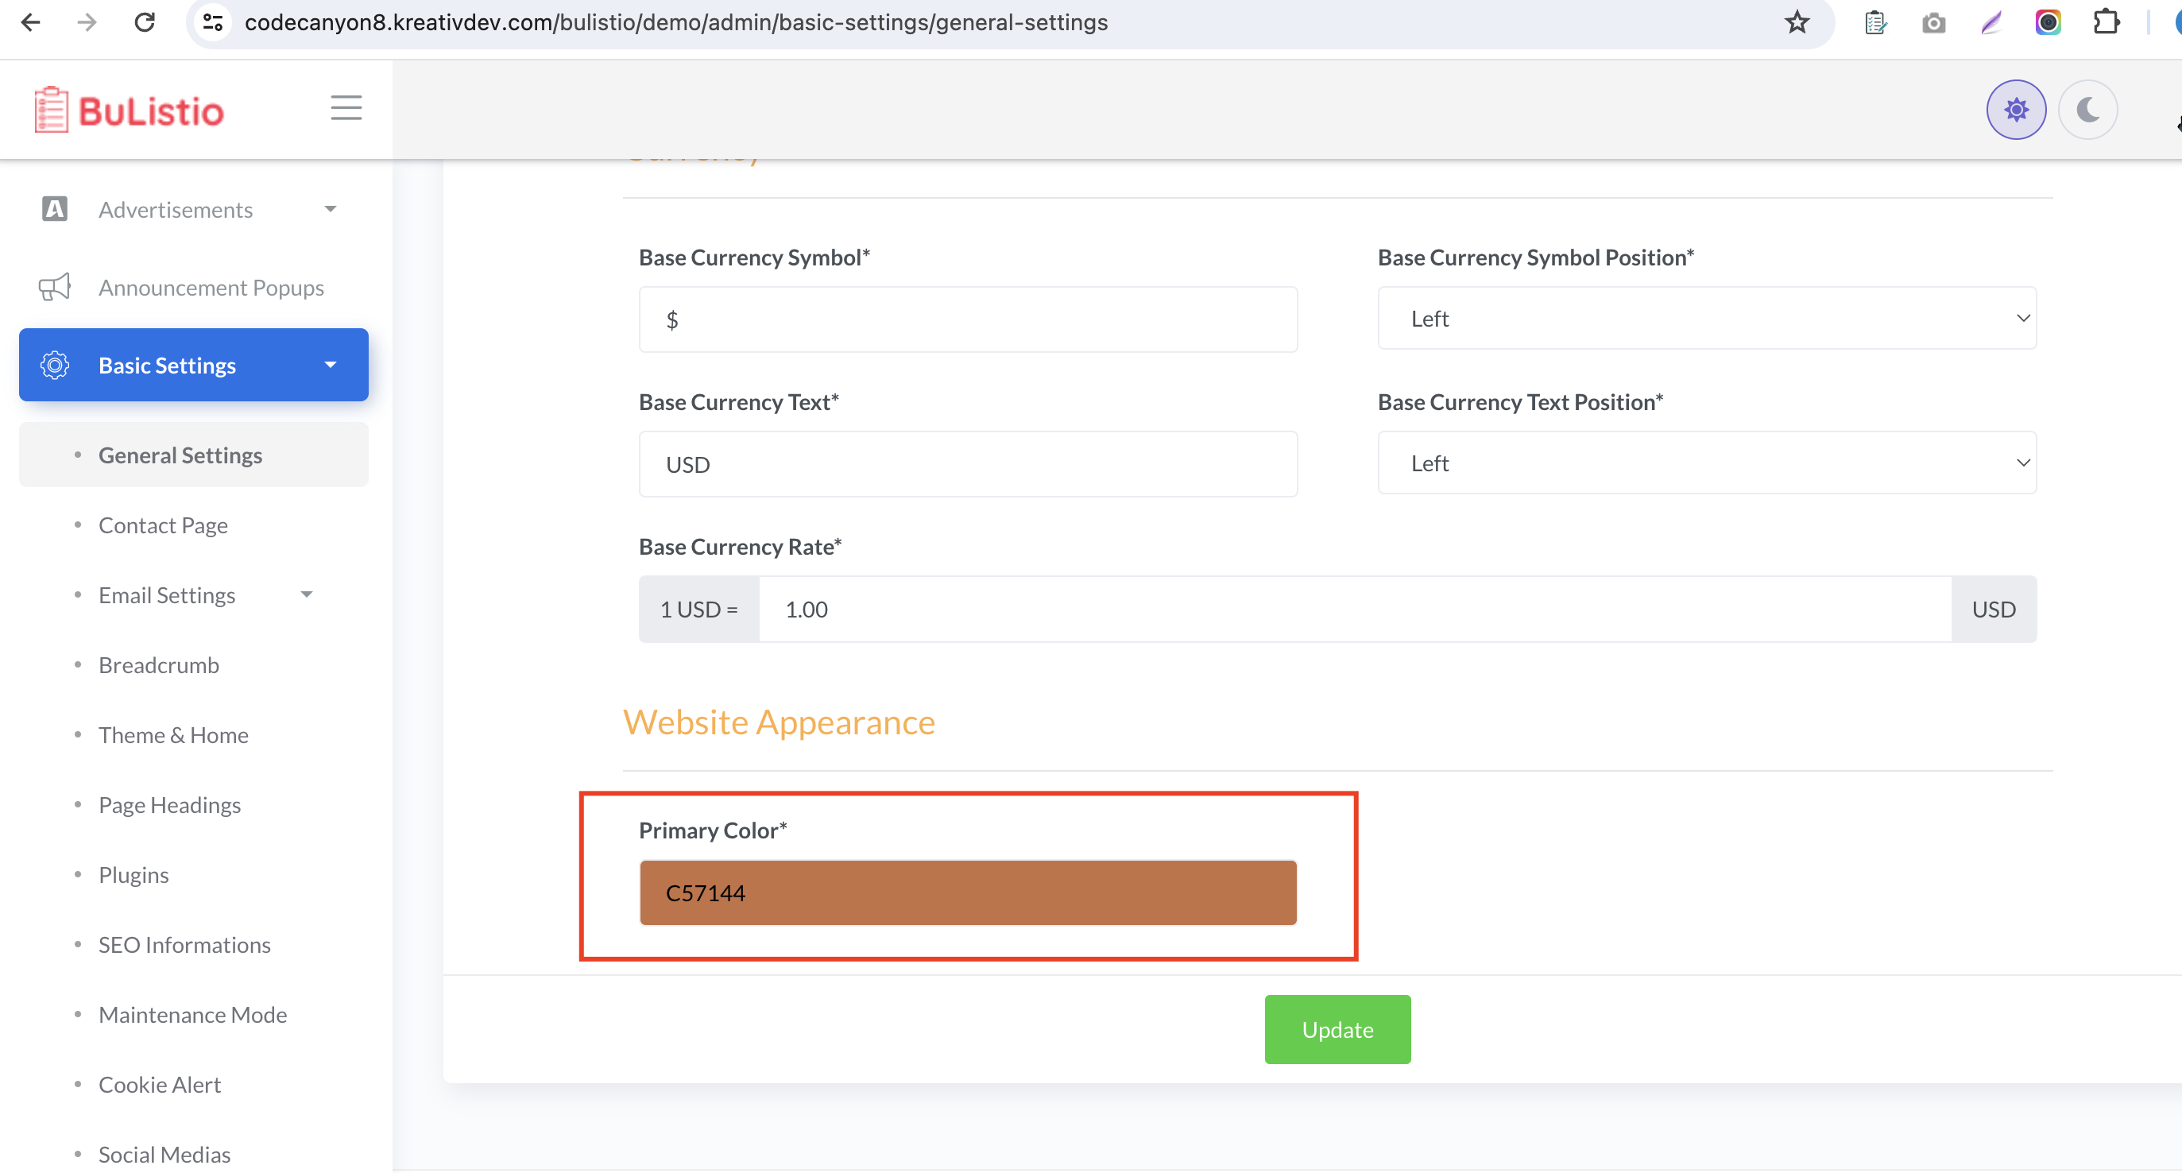Switch to light theme sun toggle

click(2015, 109)
